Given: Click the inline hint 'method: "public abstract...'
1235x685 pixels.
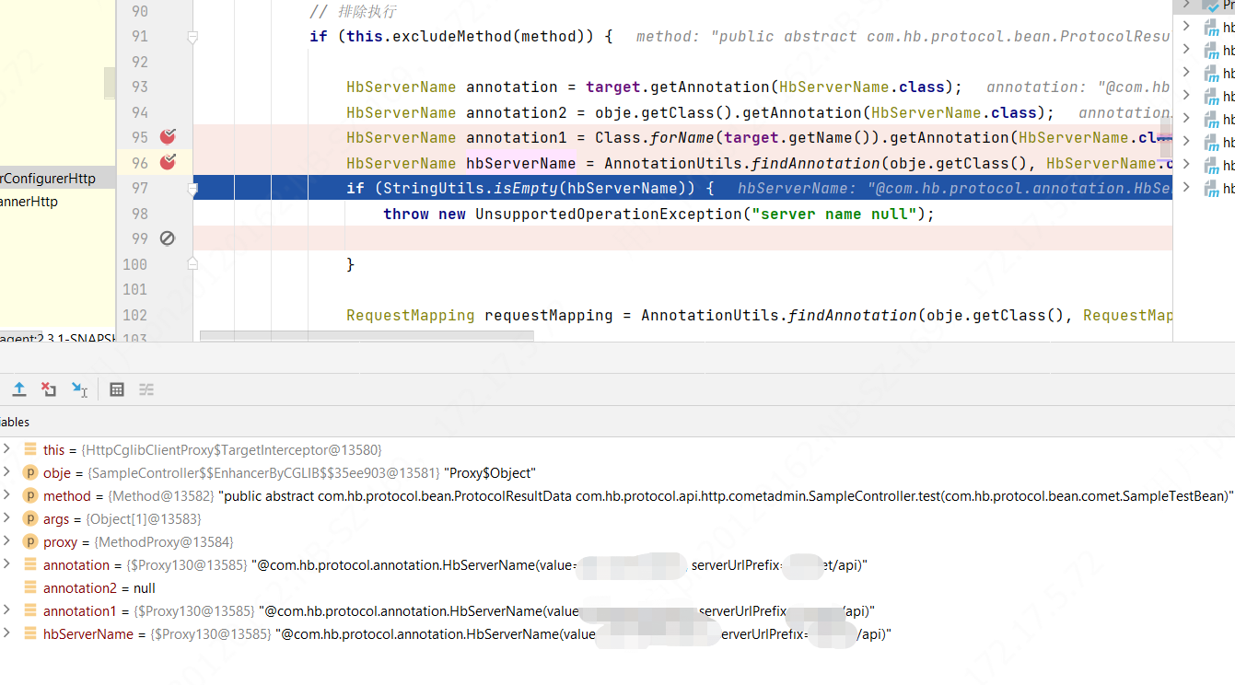Looking at the screenshot, I should coord(903,37).
